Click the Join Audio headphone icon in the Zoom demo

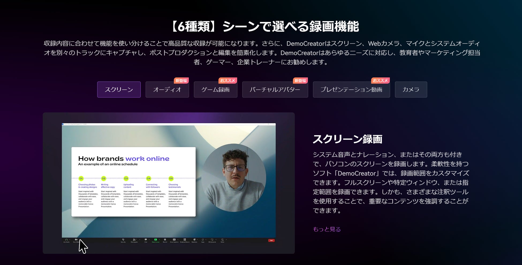point(66,240)
